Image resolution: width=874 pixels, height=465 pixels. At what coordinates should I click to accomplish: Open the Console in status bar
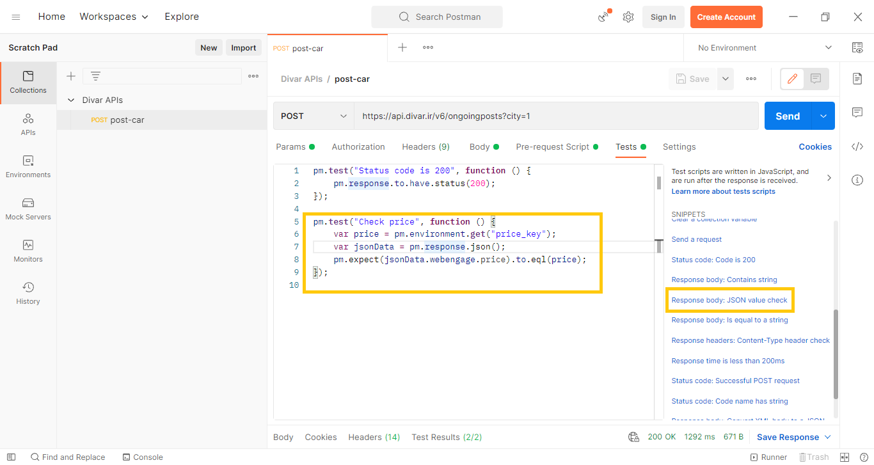[143, 457]
